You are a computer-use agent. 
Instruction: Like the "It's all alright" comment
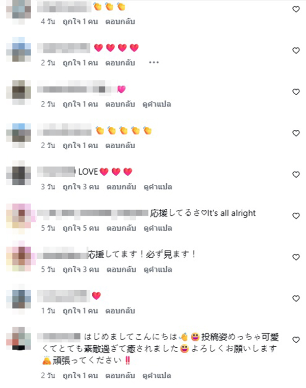pos(296,216)
